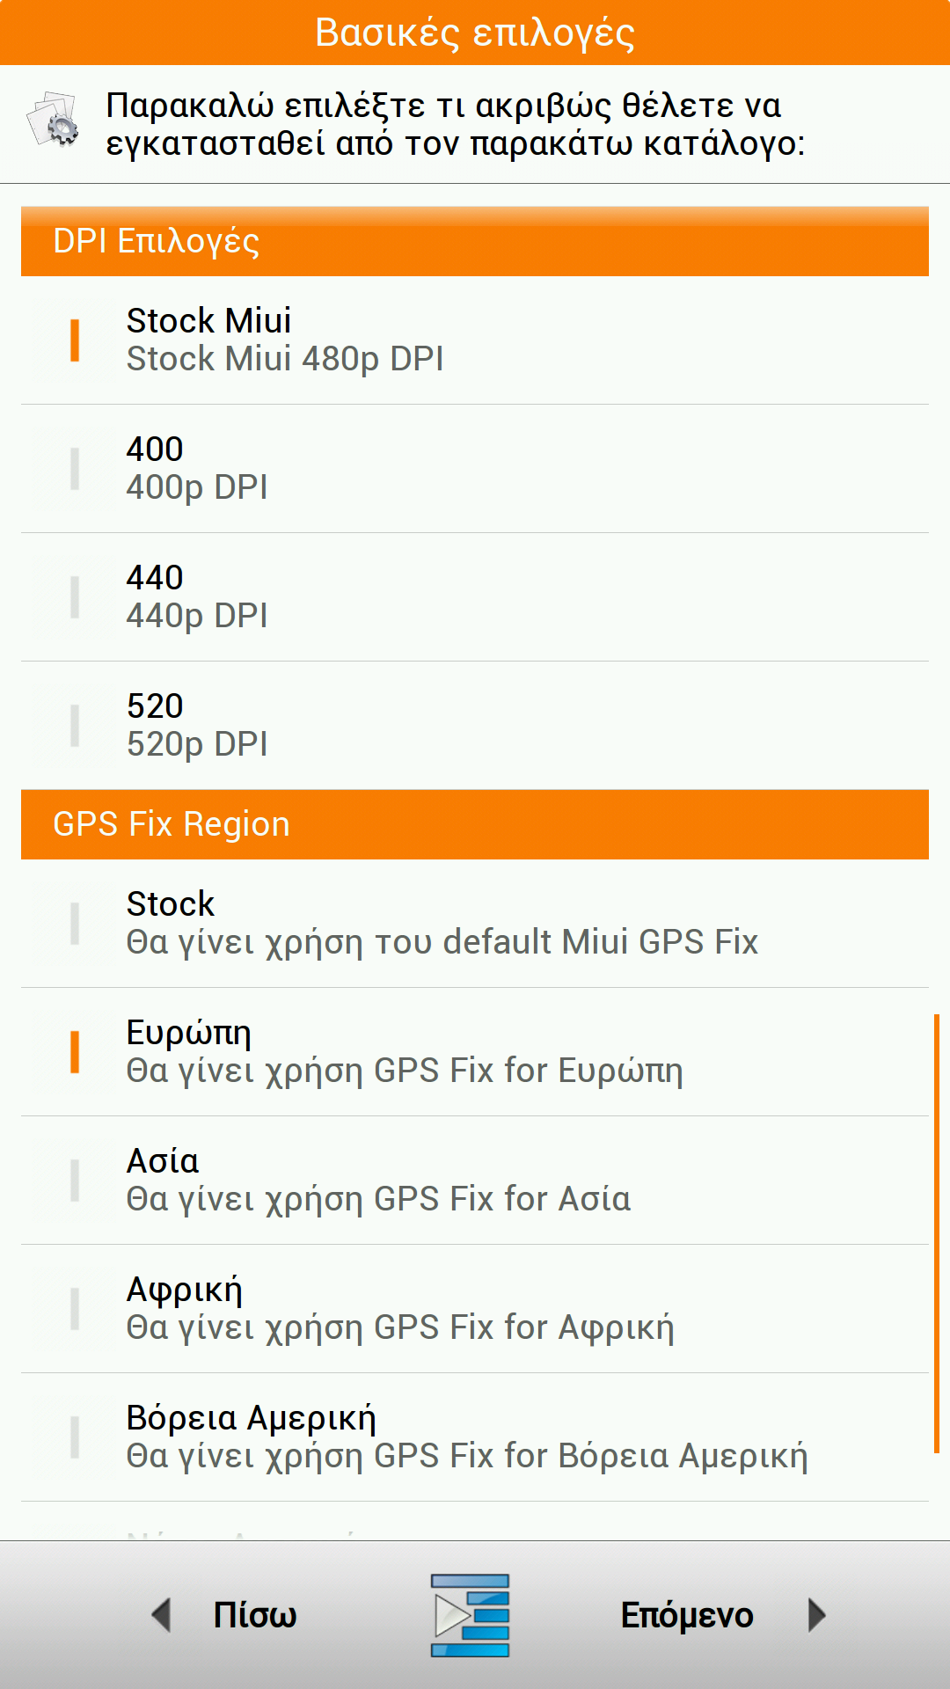Choose the 440p DPI option
Screen dimensions: 950x1689
tap(475, 597)
